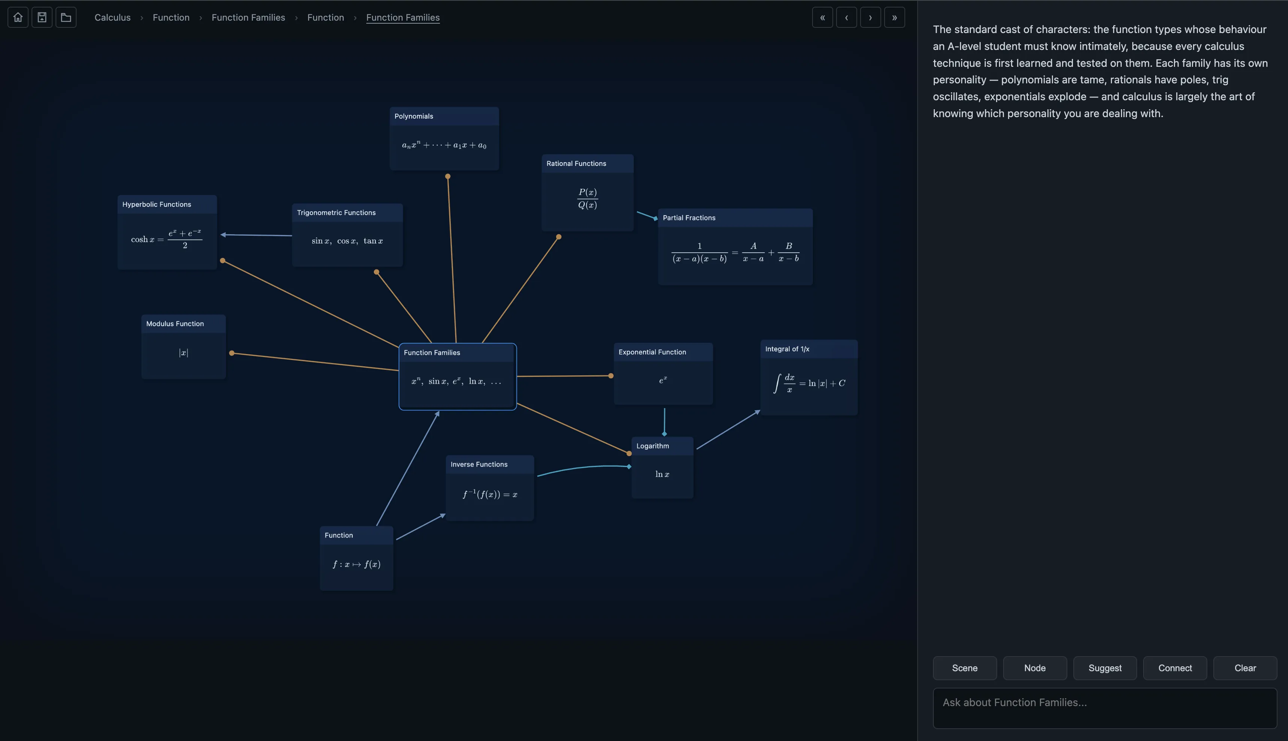The width and height of the screenshot is (1288, 741).
Task: Click the Scene button
Action: (x=964, y=668)
